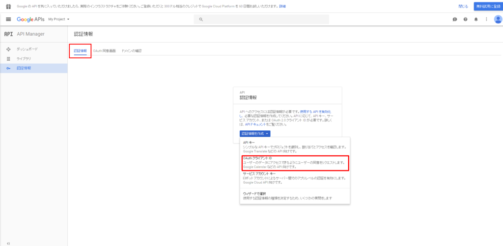This screenshot has height=246, width=503.
Task: Switch to the 認証情報 tab
Action: (x=80, y=51)
